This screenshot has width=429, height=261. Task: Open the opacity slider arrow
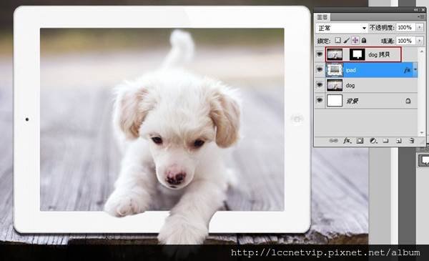click(x=420, y=27)
